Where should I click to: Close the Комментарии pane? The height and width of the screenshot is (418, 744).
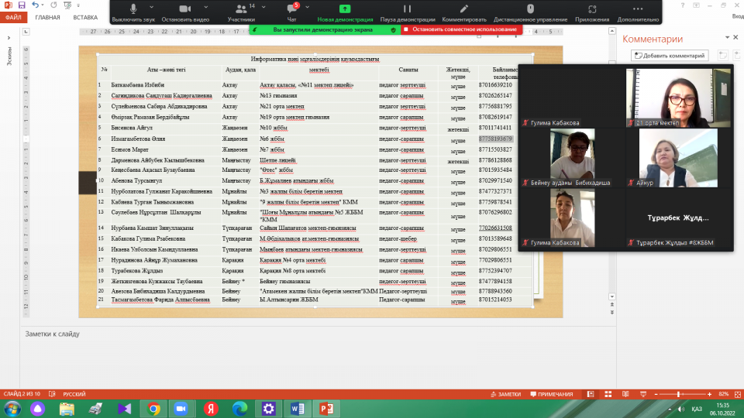point(736,37)
